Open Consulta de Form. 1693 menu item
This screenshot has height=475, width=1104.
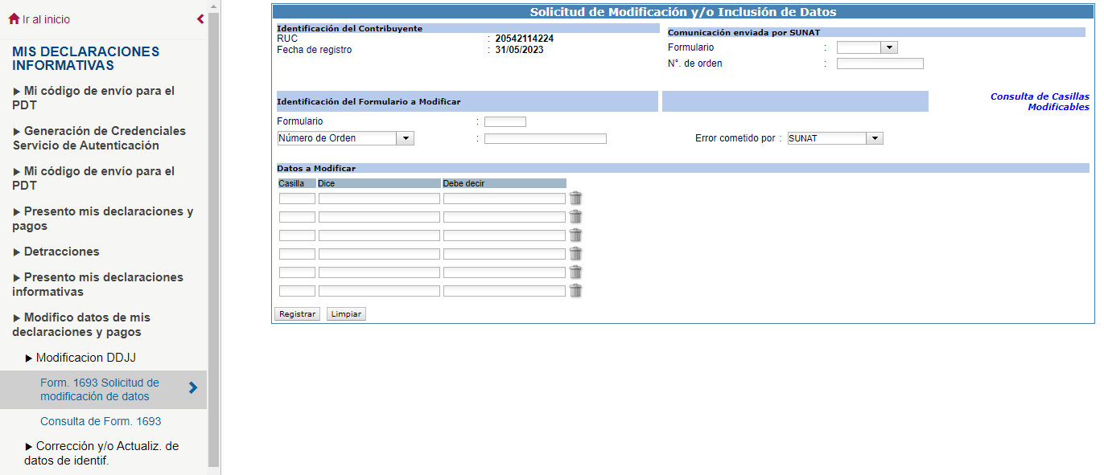tap(101, 421)
